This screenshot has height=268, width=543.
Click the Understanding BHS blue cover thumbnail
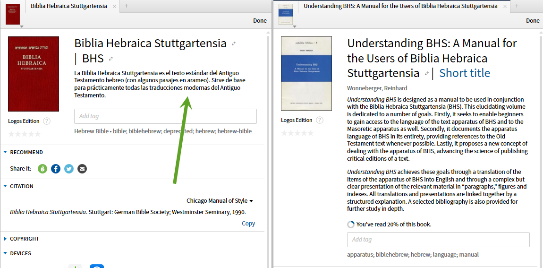[x=306, y=74]
